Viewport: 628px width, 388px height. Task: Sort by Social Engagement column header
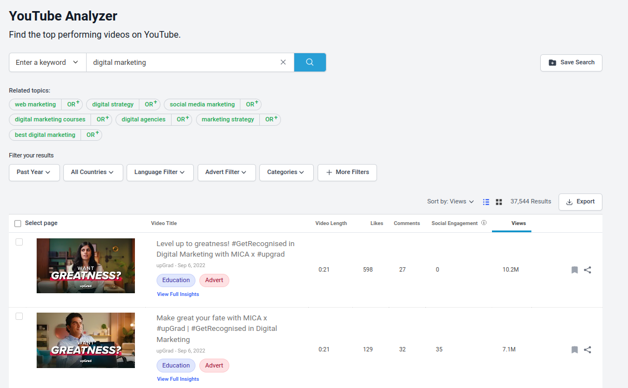454,223
